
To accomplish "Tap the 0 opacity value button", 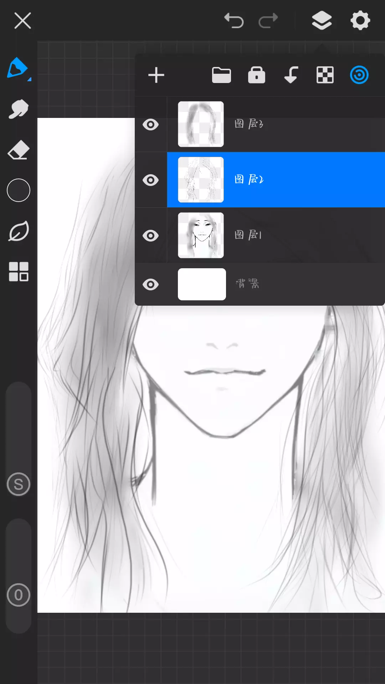I will 19,595.
